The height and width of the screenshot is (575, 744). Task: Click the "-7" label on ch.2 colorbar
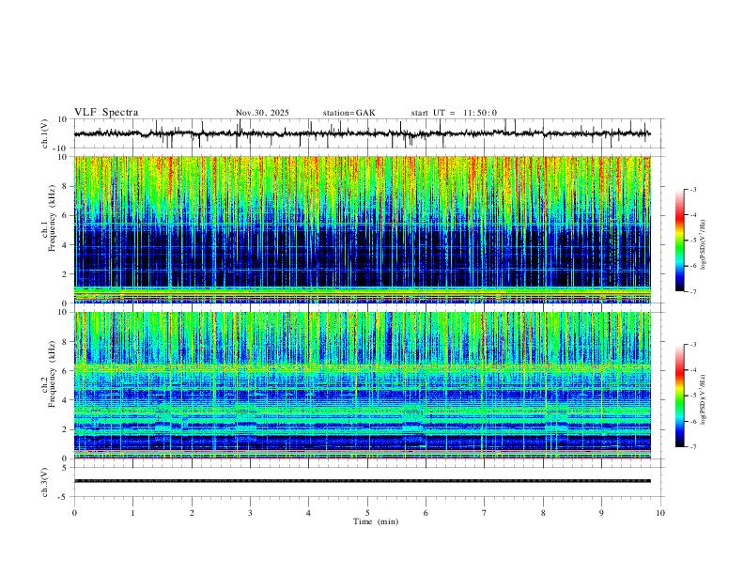692,447
